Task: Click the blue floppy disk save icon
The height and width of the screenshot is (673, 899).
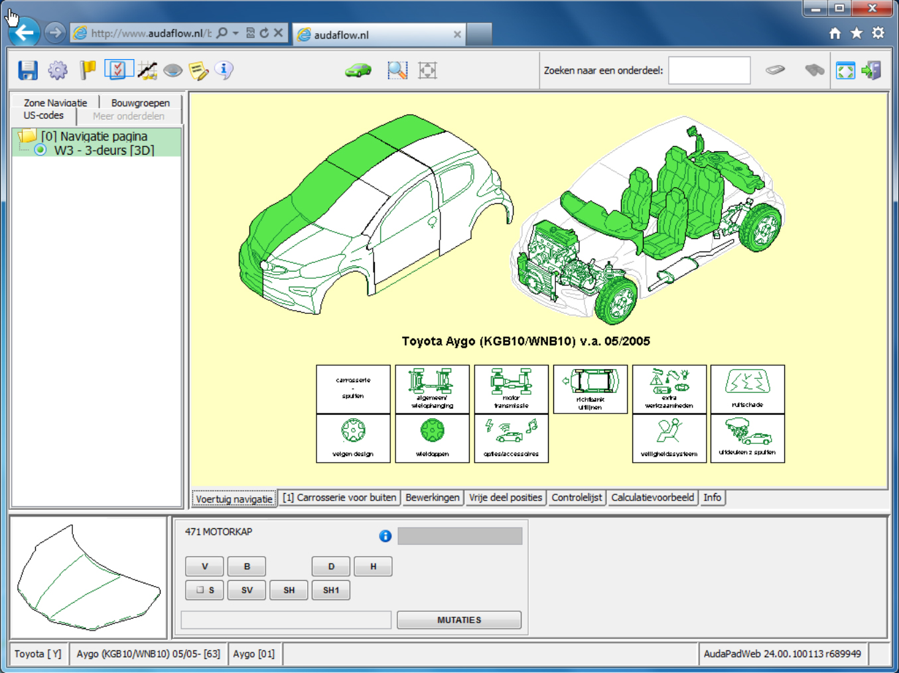Action: 28,70
